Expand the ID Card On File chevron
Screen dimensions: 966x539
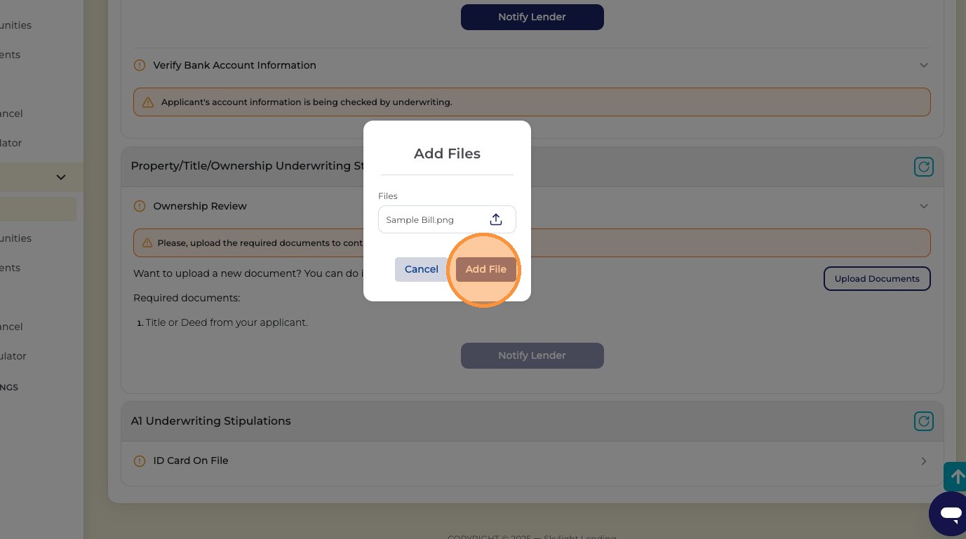pos(924,461)
